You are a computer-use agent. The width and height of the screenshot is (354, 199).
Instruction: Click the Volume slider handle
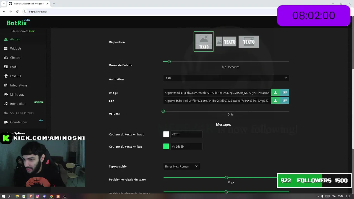point(163,111)
